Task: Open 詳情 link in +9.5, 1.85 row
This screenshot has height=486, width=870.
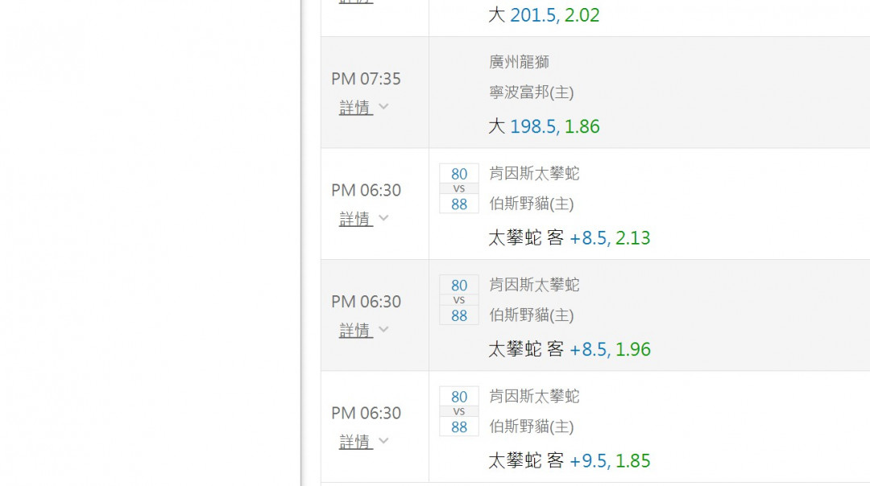Action: click(x=355, y=442)
